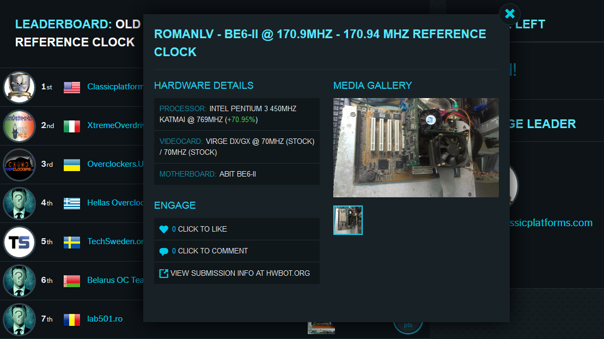Viewport: 604px width, 339px height.
Task: Click the Hardware Details heading
Action: 204,86
